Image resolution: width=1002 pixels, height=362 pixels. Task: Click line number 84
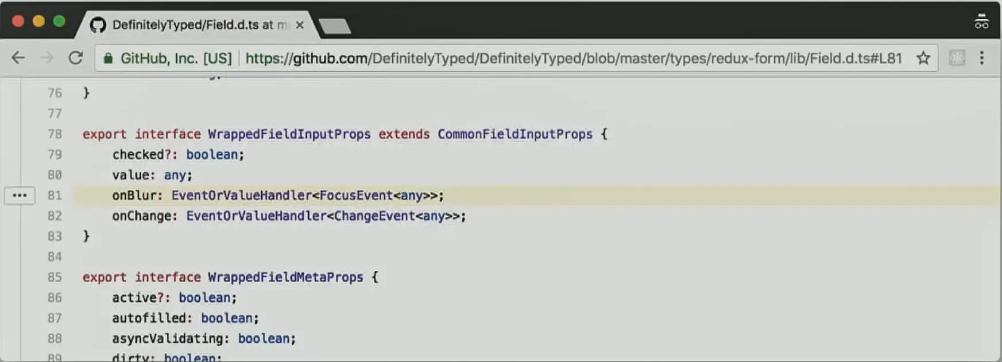[x=55, y=256]
